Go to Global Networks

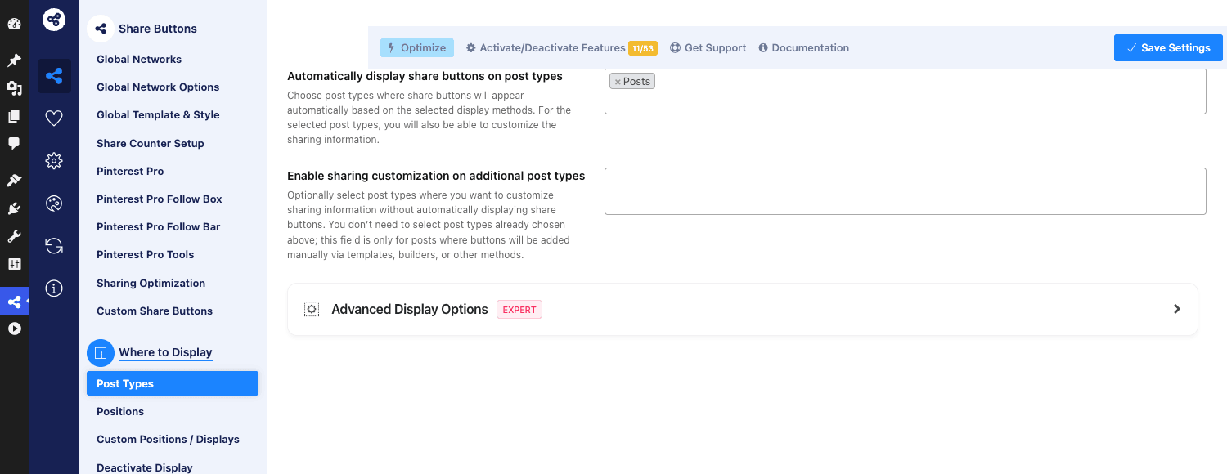click(x=139, y=59)
